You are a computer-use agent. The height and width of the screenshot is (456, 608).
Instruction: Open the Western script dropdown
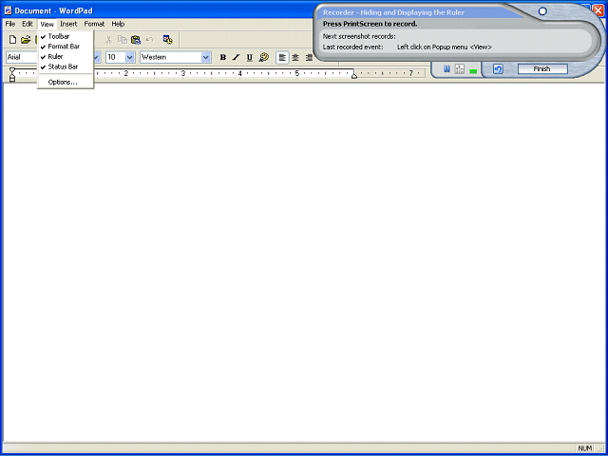(206, 57)
